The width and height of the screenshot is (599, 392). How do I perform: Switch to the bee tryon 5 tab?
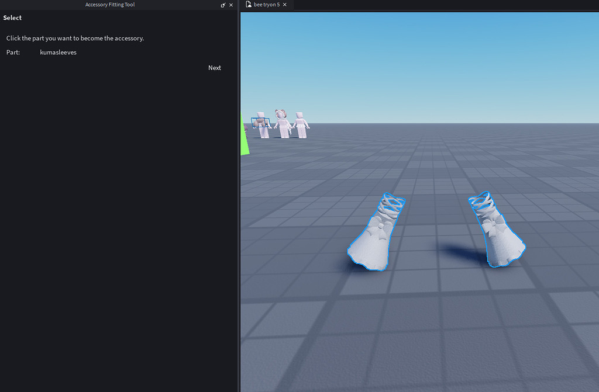tap(266, 5)
